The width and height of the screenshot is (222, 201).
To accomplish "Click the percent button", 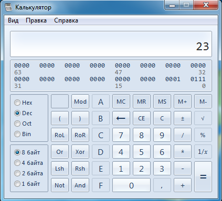I will pos(203,135).
